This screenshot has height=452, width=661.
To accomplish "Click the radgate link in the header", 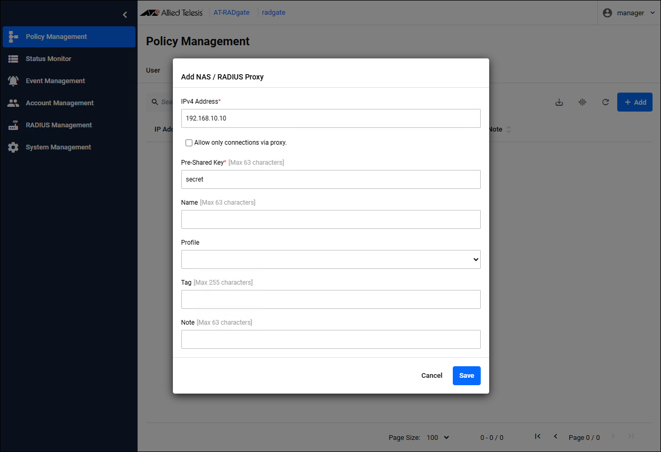I will [274, 13].
